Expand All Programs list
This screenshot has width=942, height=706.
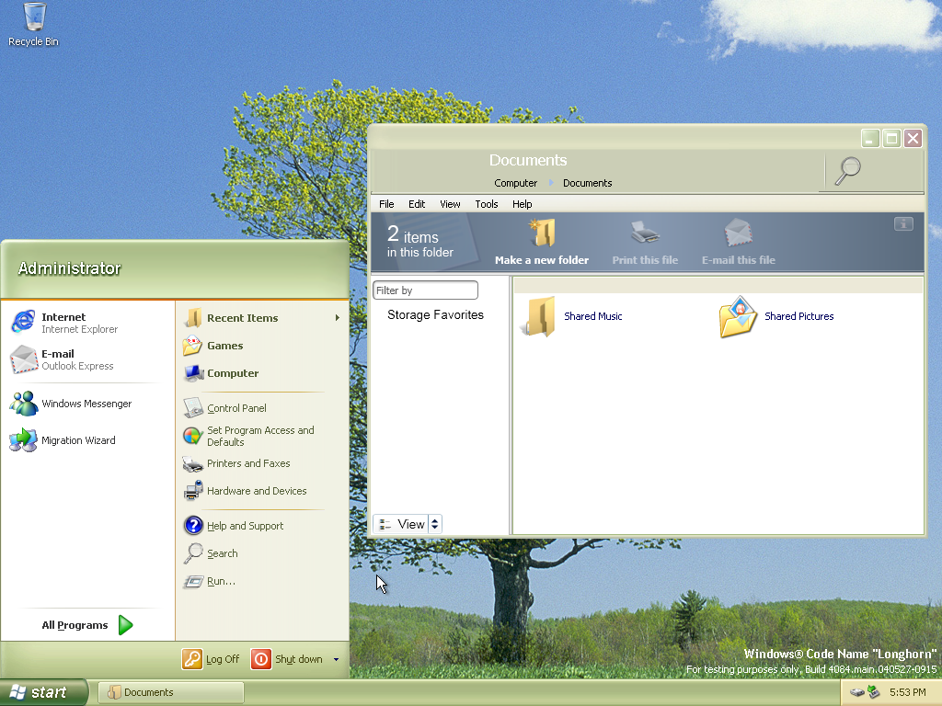[x=86, y=625]
